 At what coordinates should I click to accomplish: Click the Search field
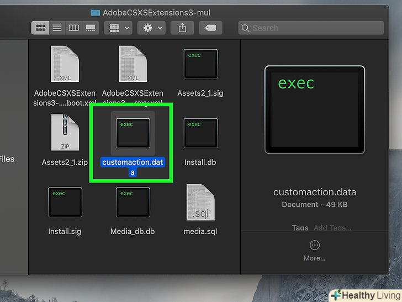[x=311, y=28]
